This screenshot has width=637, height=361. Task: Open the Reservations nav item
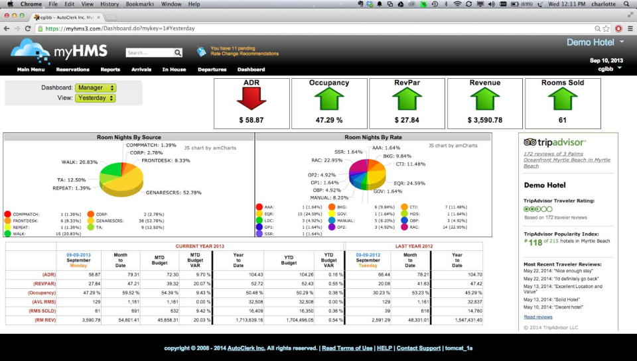[73, 70]
